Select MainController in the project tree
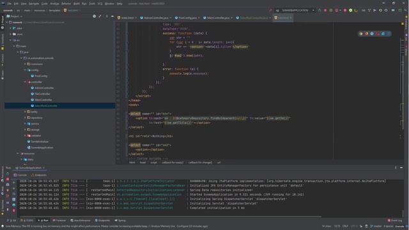Screen dimensions: 409x230 point(43,100)
